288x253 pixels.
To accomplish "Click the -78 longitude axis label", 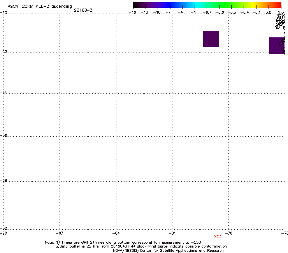I will coord(229,233).
